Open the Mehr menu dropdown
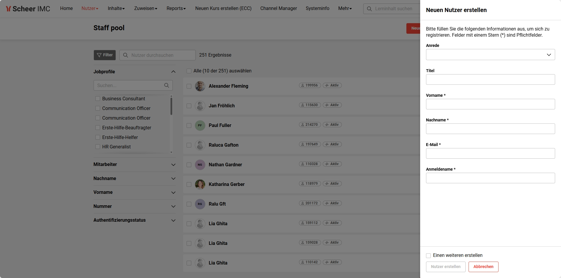561x278 pixels. [345, 9]
